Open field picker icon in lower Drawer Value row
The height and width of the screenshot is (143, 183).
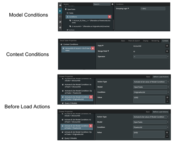pos(167,133)
